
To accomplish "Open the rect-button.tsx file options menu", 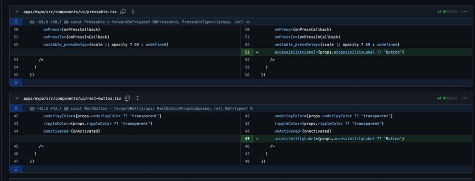I will 465,98.
